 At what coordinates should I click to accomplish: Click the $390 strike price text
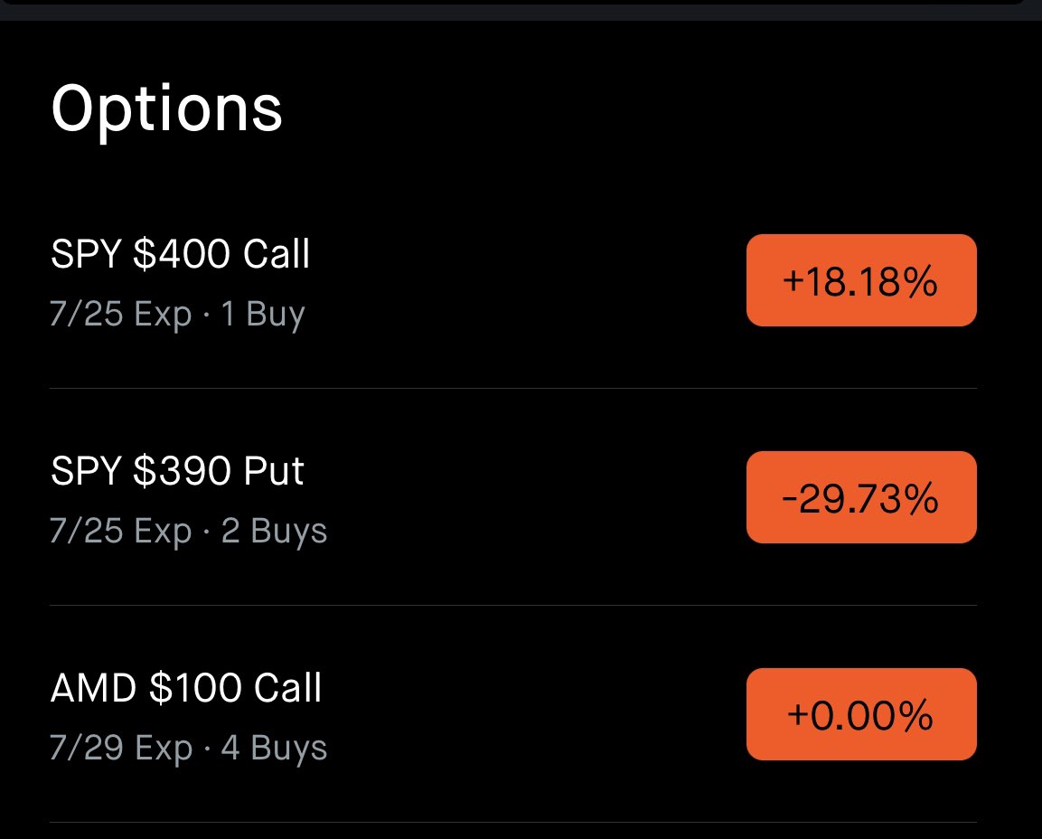(182, 471)
